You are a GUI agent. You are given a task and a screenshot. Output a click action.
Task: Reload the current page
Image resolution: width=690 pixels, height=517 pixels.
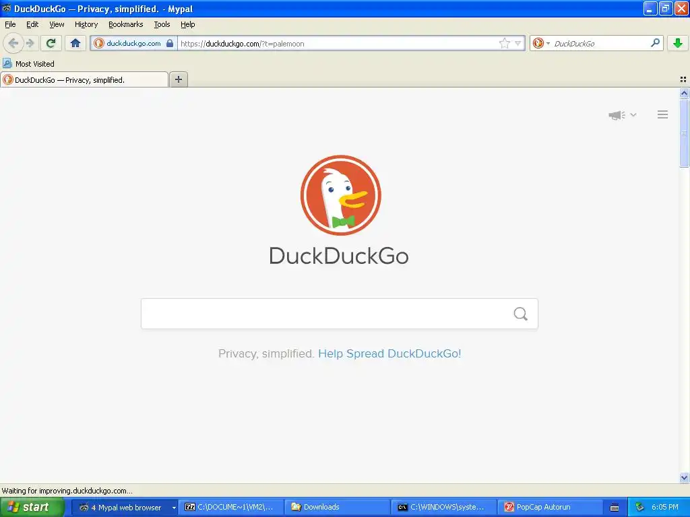tap(51, 43)
